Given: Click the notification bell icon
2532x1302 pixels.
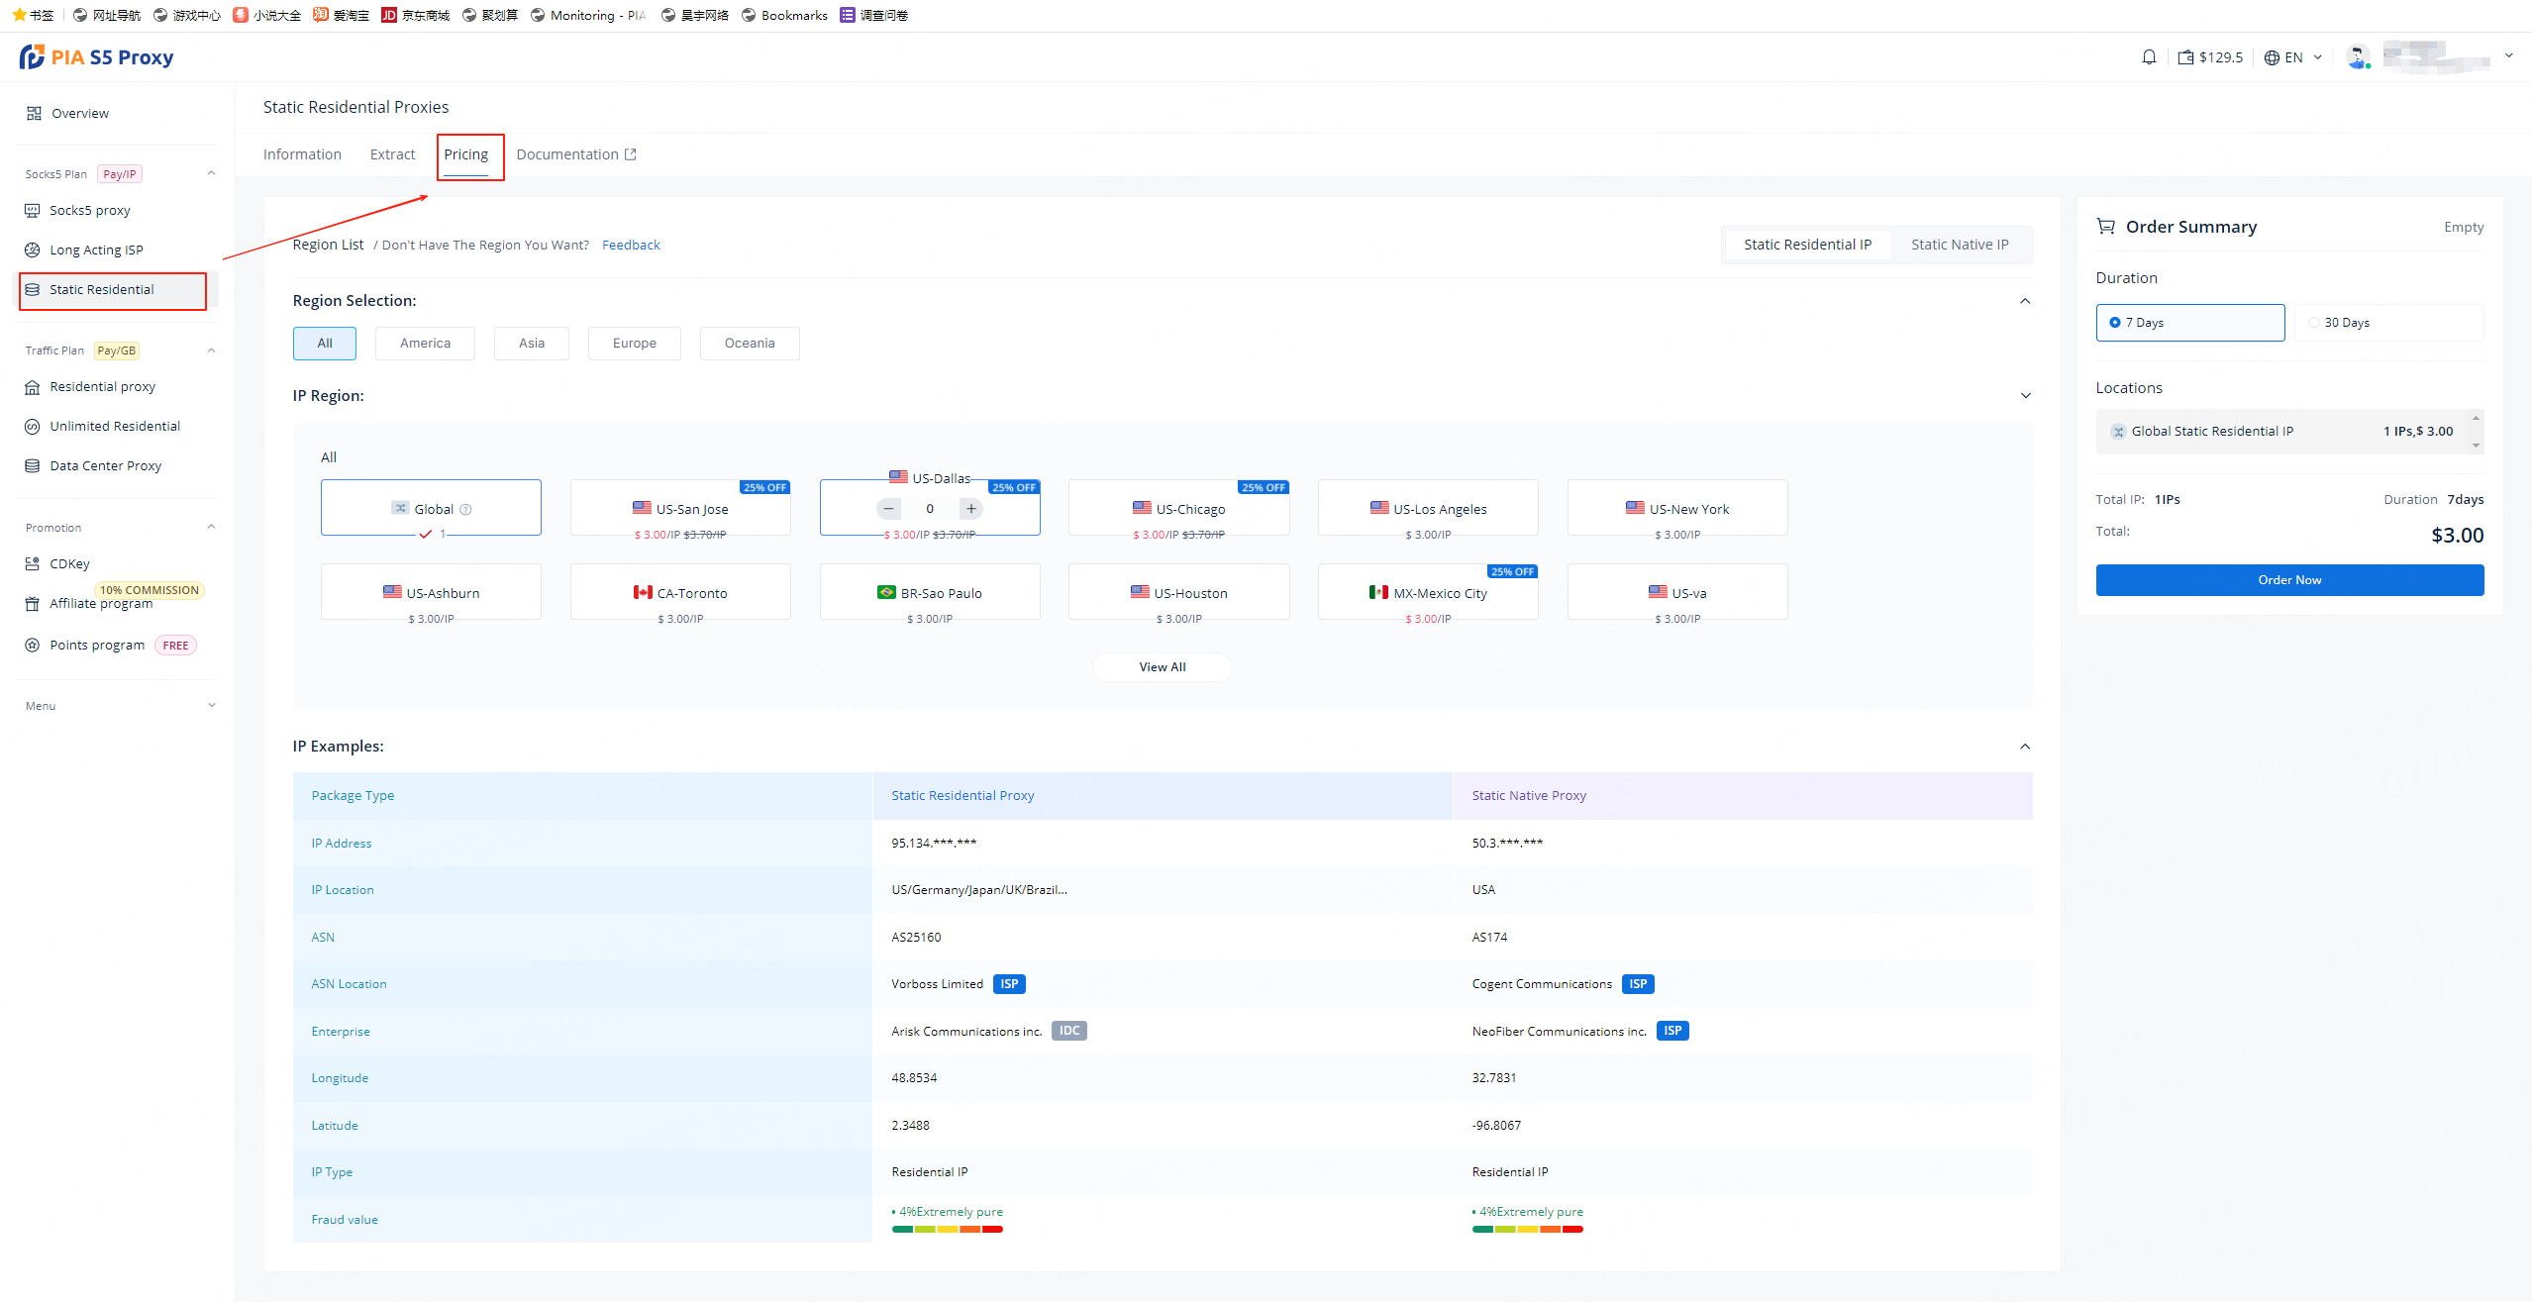Looking at the screenshot, I should click(x=2148, y=57).
